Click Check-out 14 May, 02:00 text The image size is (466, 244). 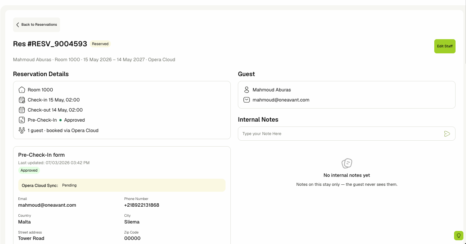(x=55, y=110)
